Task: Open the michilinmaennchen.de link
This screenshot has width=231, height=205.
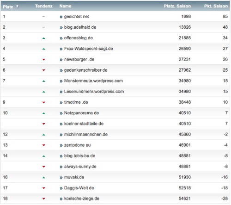Action: 86,135
